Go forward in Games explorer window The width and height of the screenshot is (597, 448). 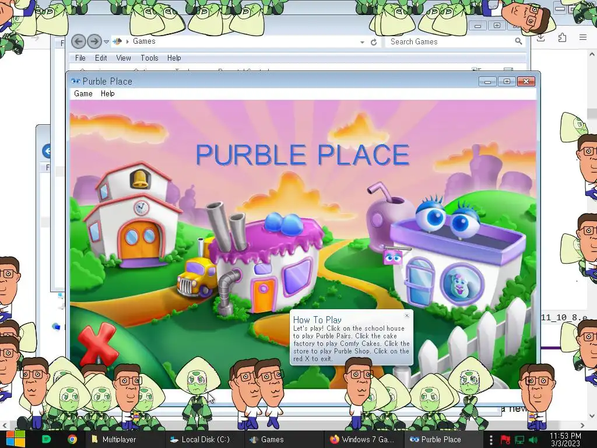(x=94, y=41)
